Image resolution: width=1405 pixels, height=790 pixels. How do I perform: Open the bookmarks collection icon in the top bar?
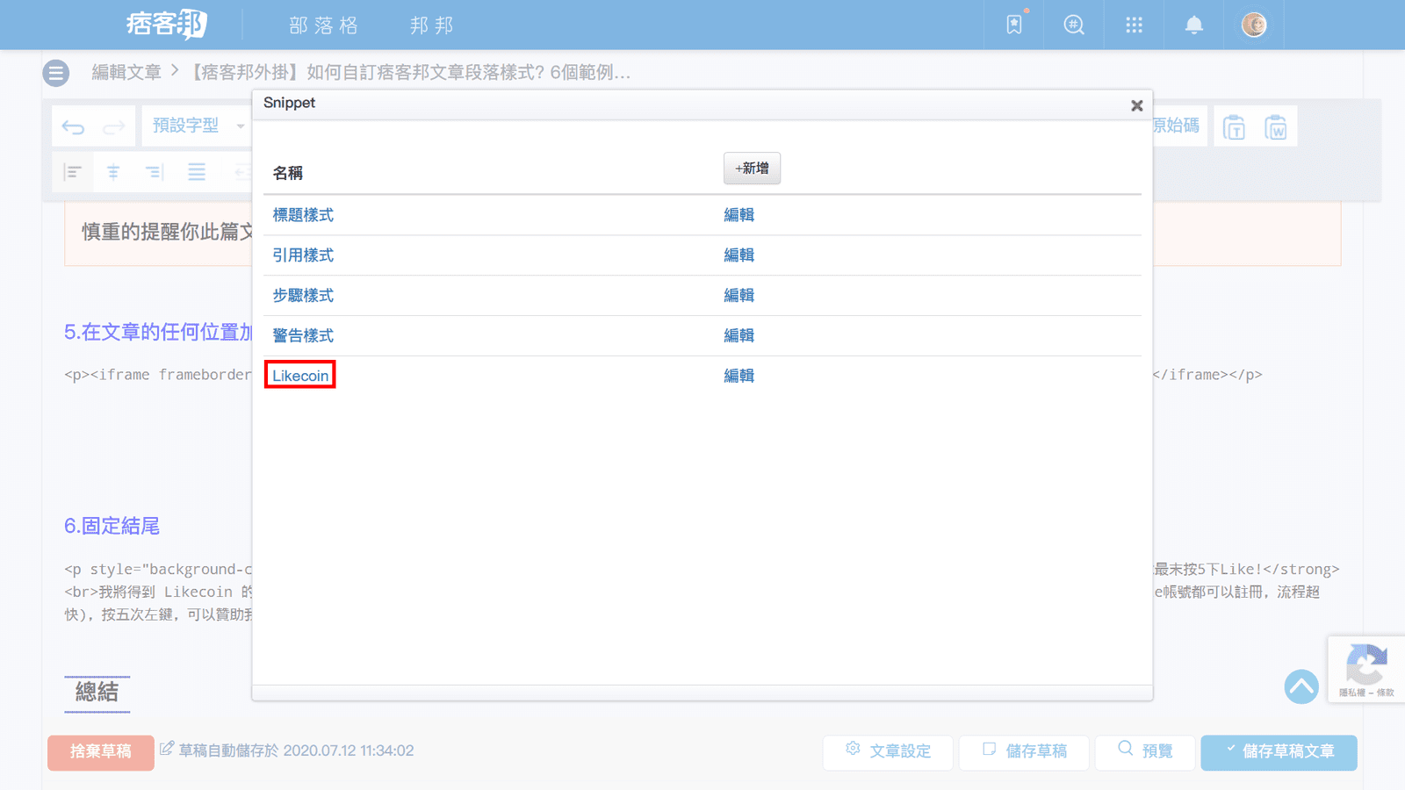tap(1013, 25)
